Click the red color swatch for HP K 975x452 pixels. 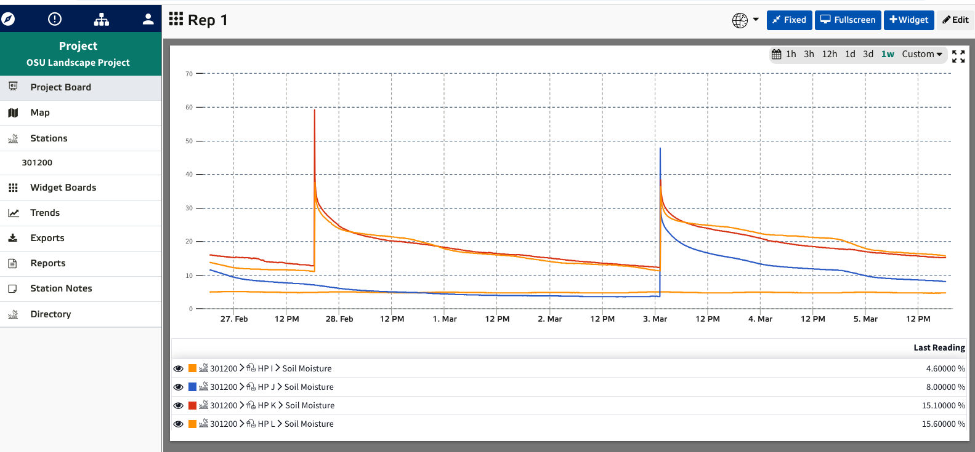pos(192,405)
